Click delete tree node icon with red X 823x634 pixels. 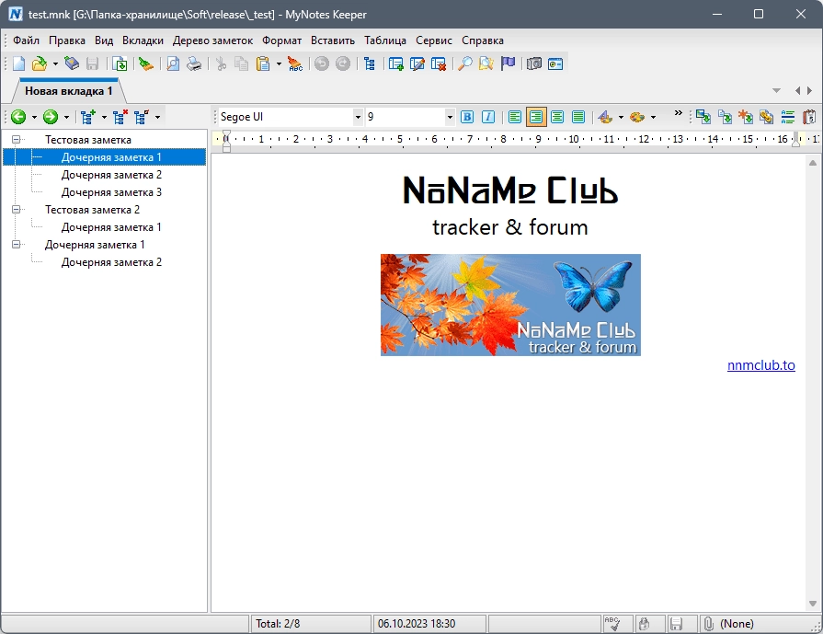coord(120,117)
